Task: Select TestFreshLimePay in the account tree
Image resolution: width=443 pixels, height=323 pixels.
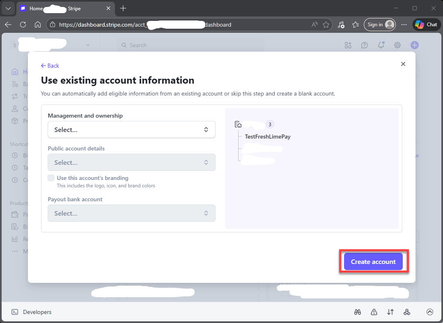Action: (268, 136)
